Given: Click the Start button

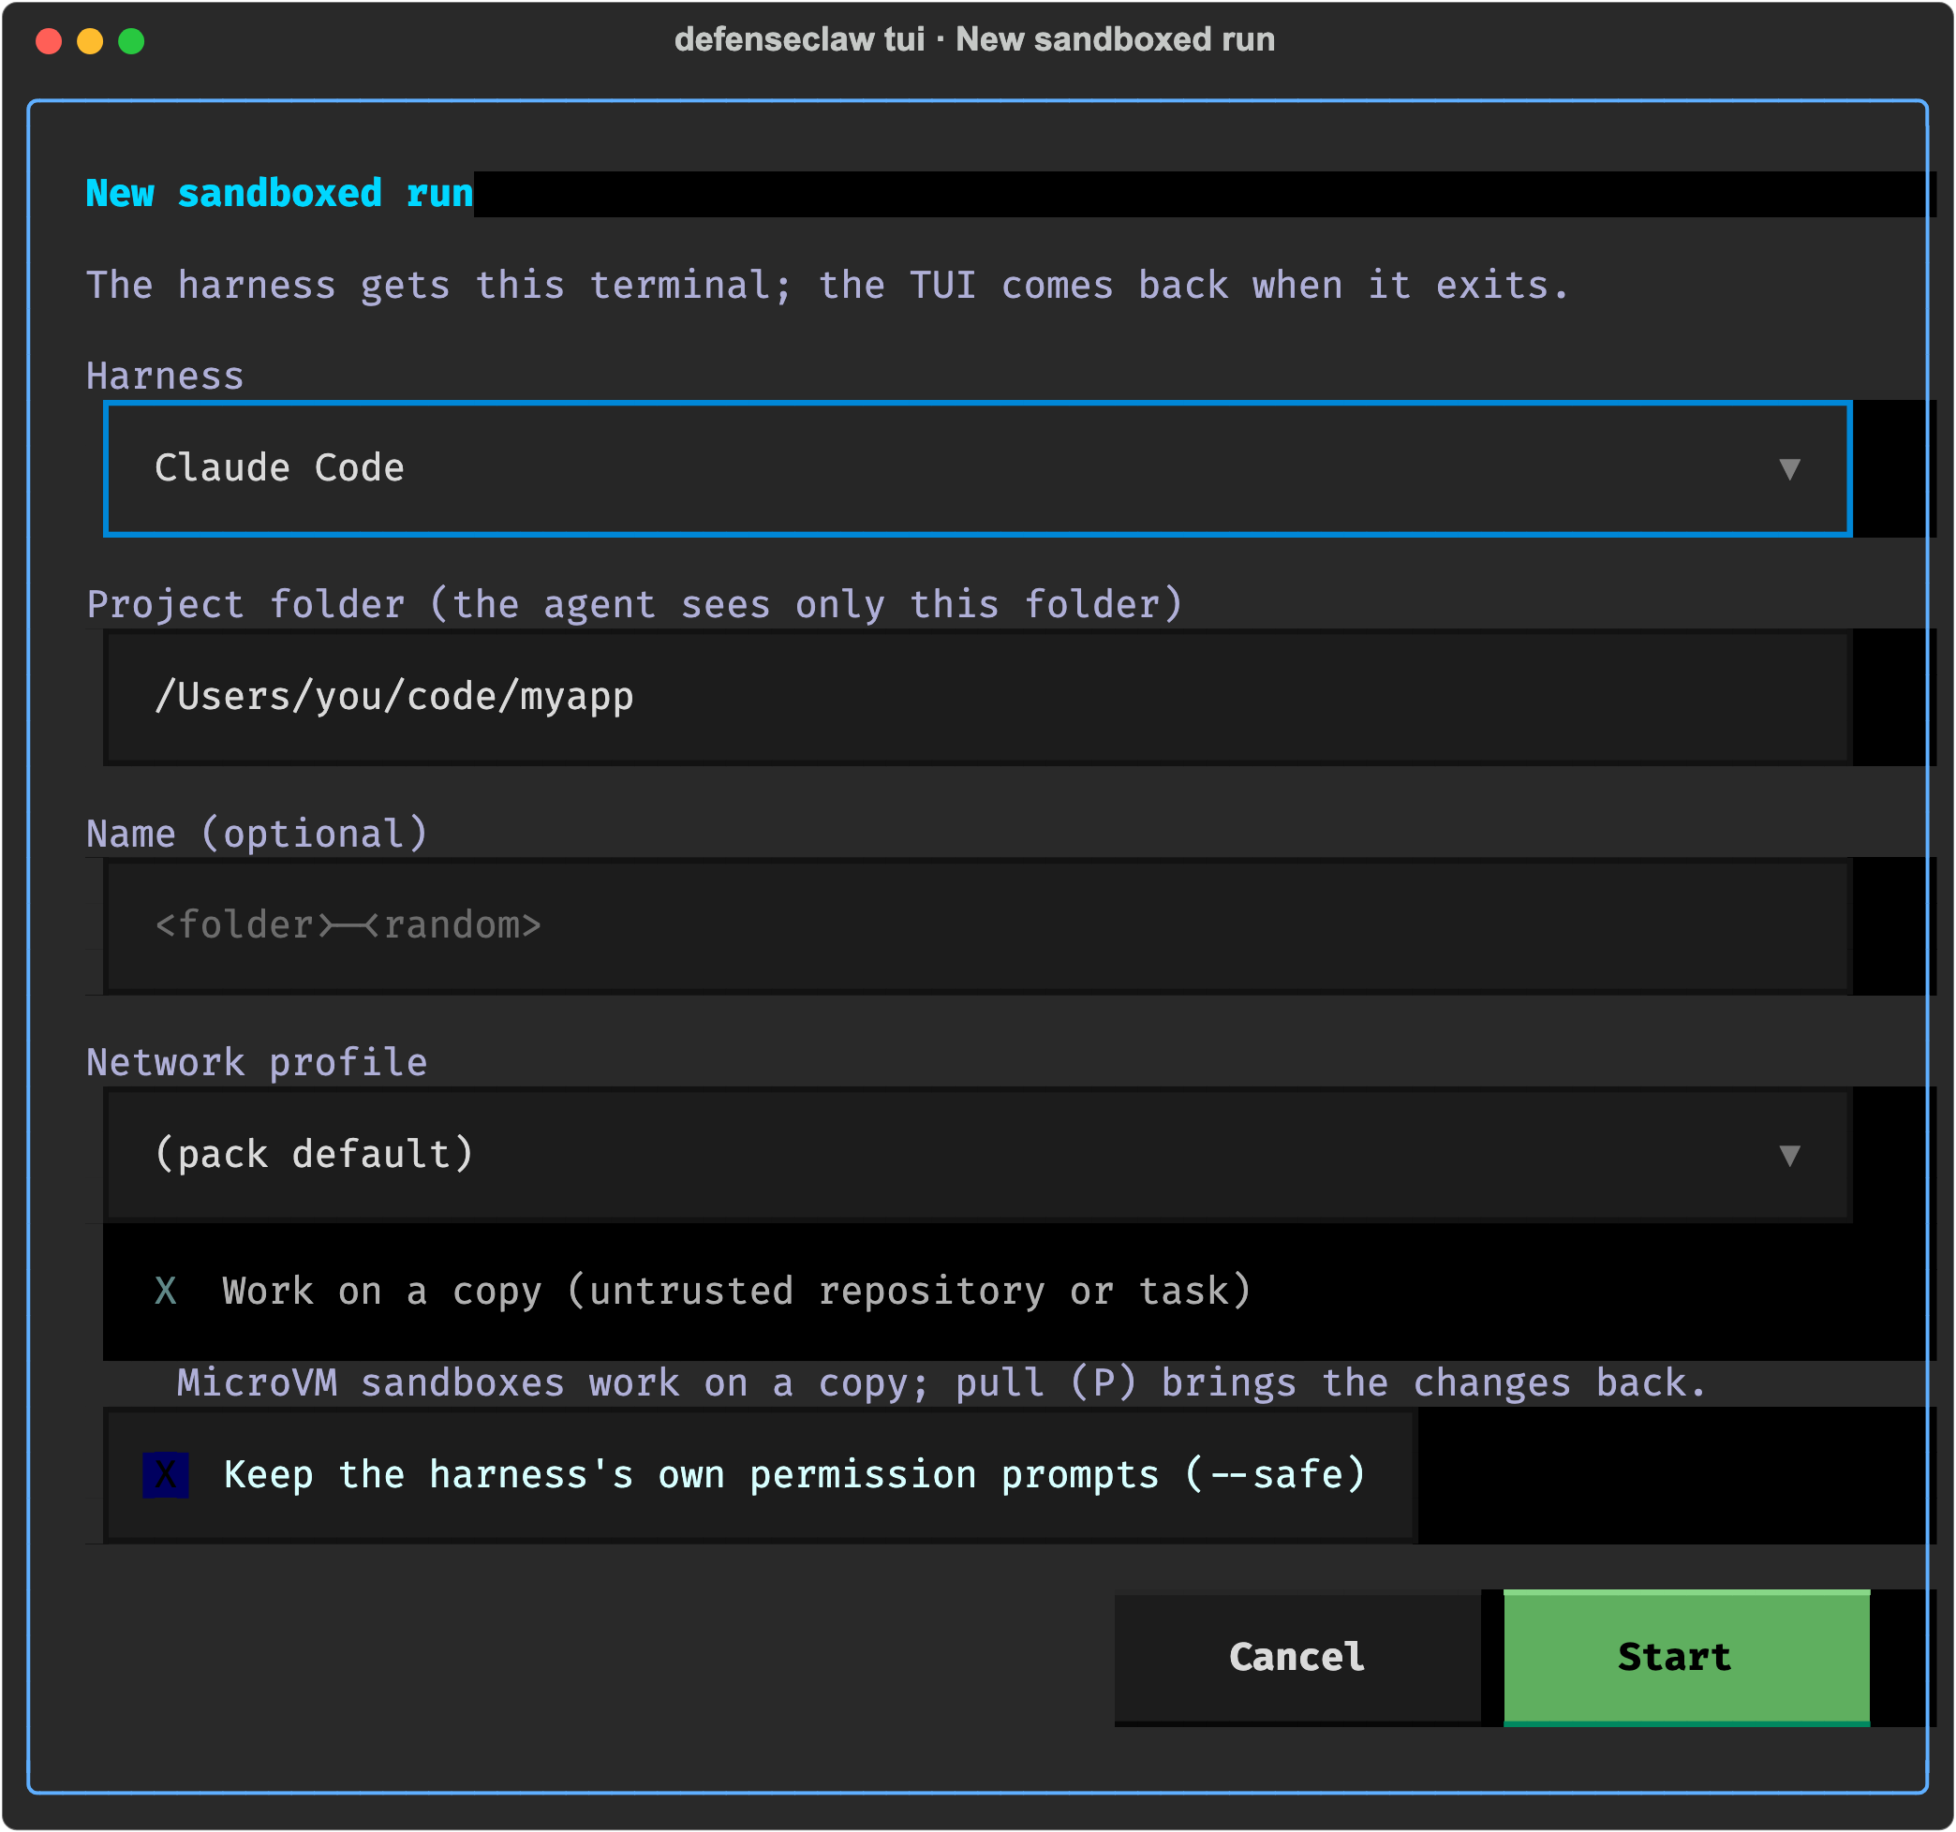Looking at the screenshot, I should click(1686, 1658).
